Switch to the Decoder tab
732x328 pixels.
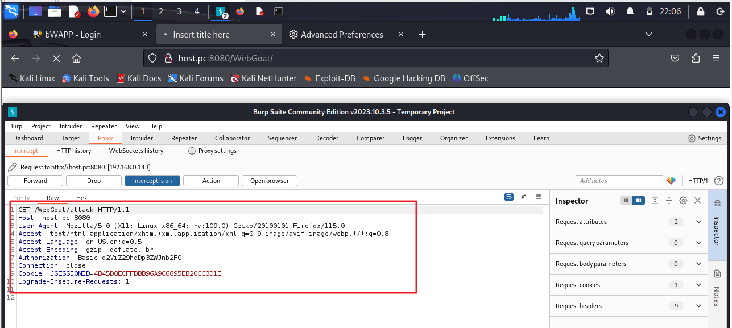pos(326,138)
